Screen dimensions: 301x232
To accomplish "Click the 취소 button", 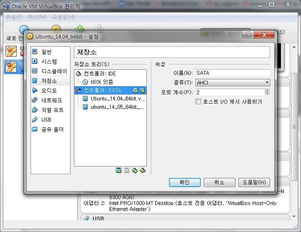I will tap(219, 182).
